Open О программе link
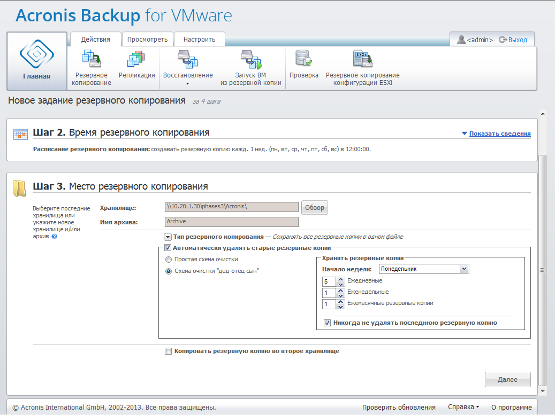 511,407
